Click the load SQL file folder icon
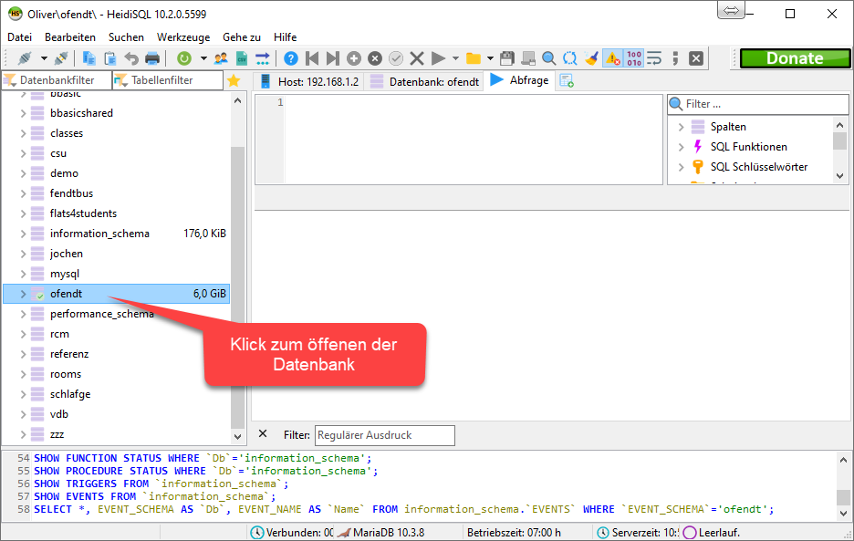Image resolution: width=854 pixels, height=541 pixels. [x=474, y=58]
